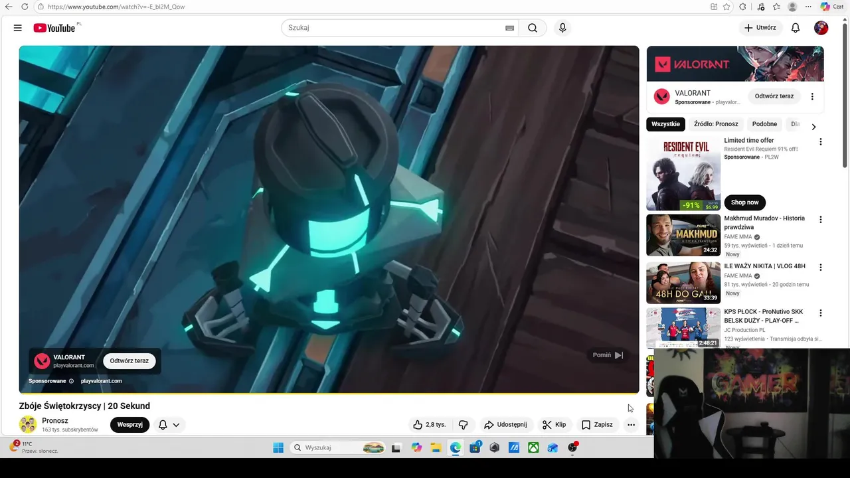Dislike the video
This screenshot has width=850, height=478.
[464, 425]
